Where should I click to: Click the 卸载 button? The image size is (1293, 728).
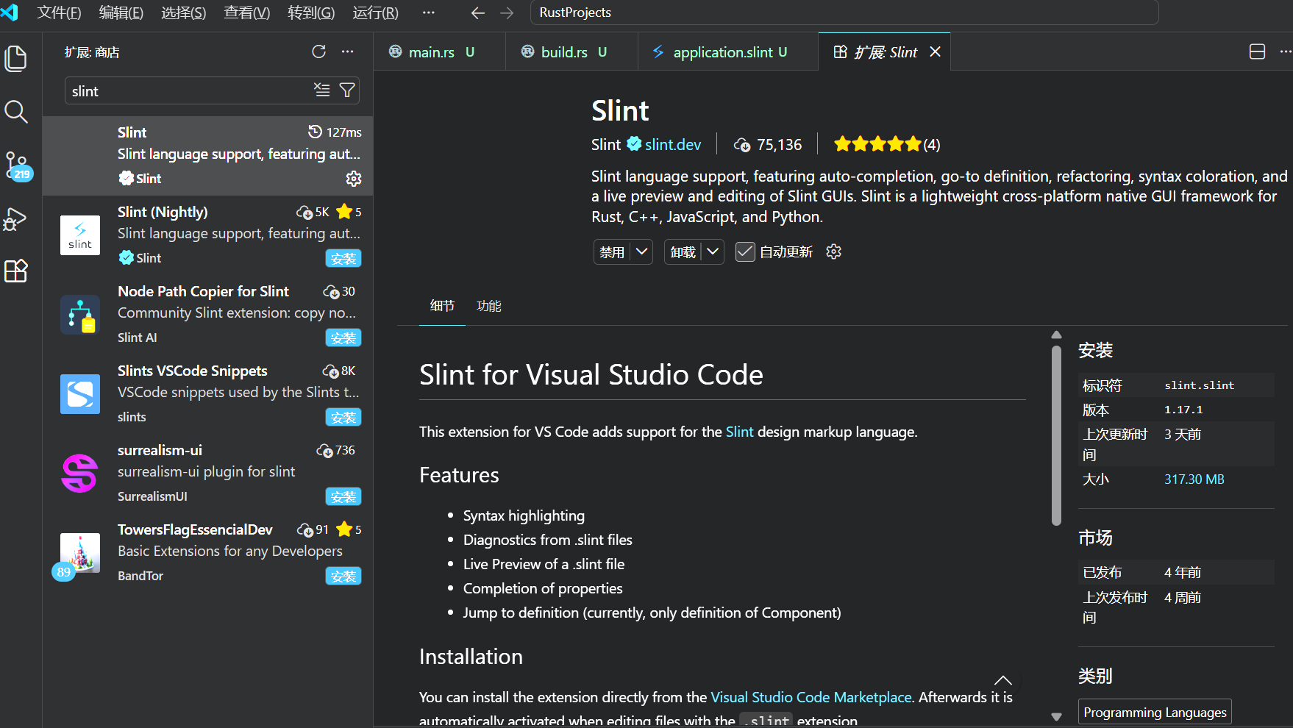pos(683,252)
